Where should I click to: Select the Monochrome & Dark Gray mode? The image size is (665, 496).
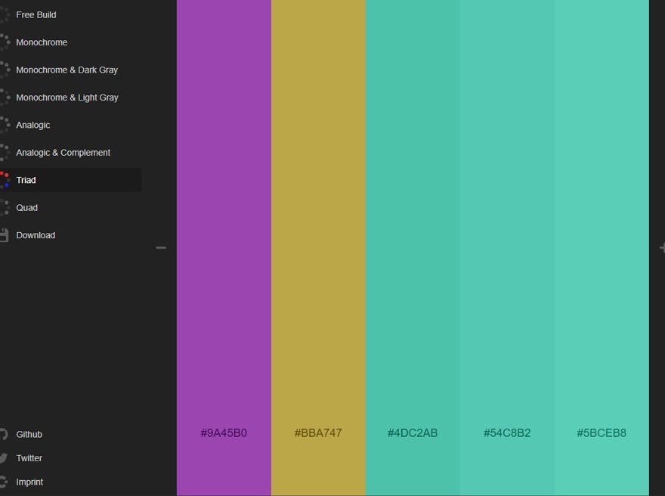pos(68,70)
